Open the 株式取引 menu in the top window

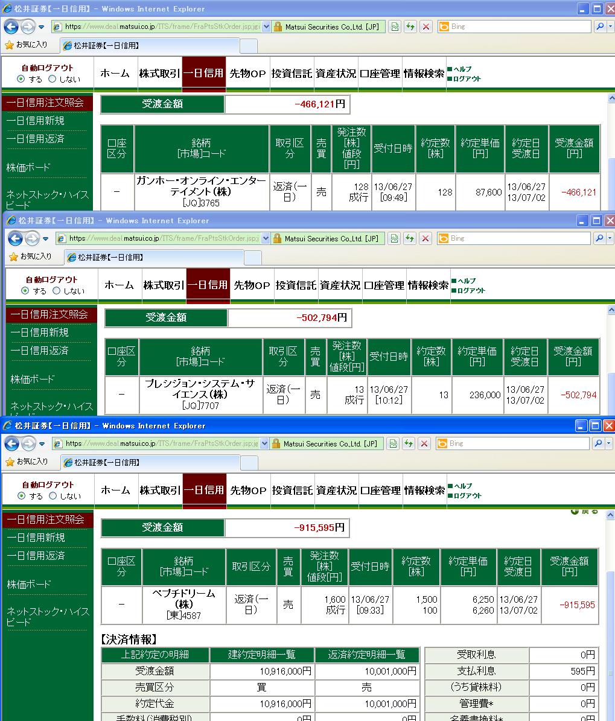159,74
